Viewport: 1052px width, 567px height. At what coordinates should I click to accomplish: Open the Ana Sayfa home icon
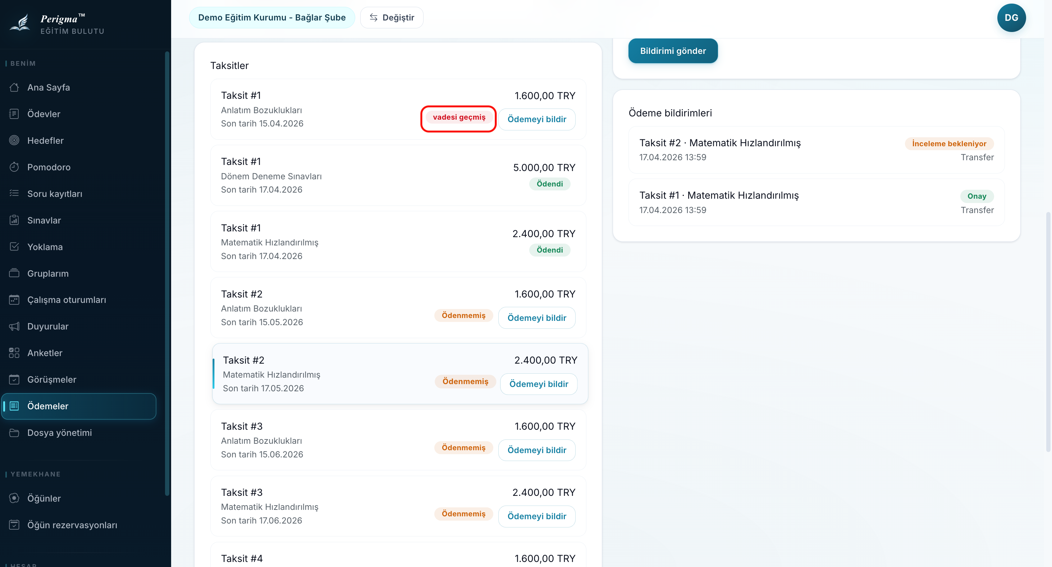click(x=14, y=87)
